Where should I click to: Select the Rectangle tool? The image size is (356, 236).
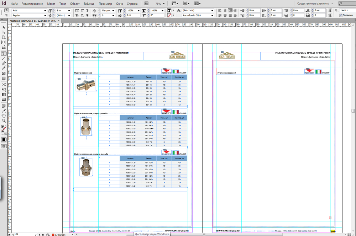[4, 79]
